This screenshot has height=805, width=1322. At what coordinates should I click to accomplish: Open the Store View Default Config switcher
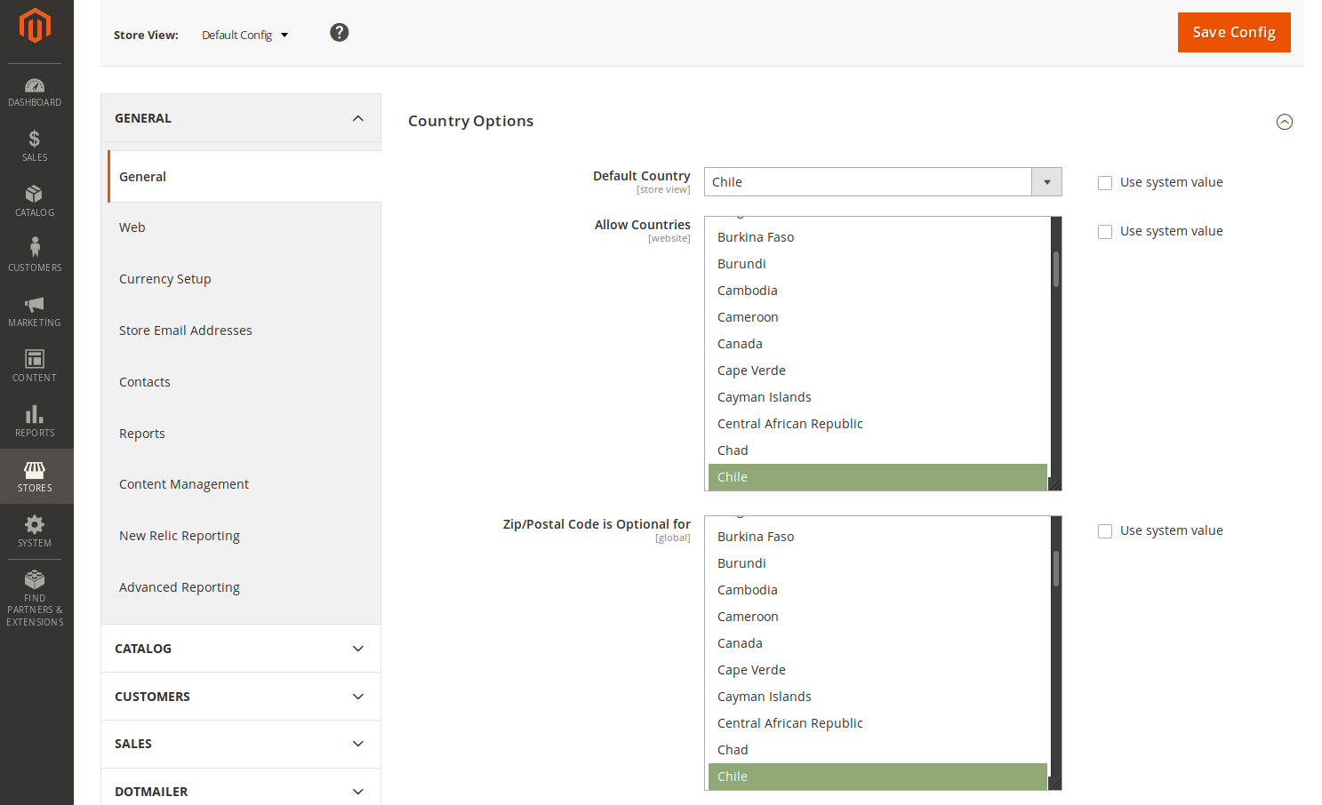244,36
